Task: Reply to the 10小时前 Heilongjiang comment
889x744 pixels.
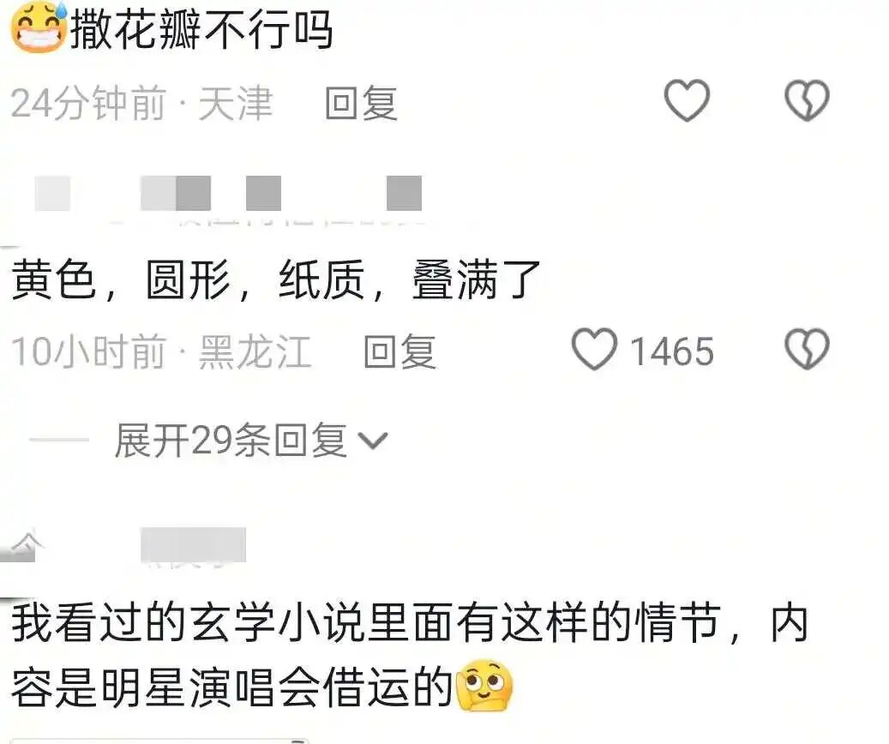Action: (399, 351)
